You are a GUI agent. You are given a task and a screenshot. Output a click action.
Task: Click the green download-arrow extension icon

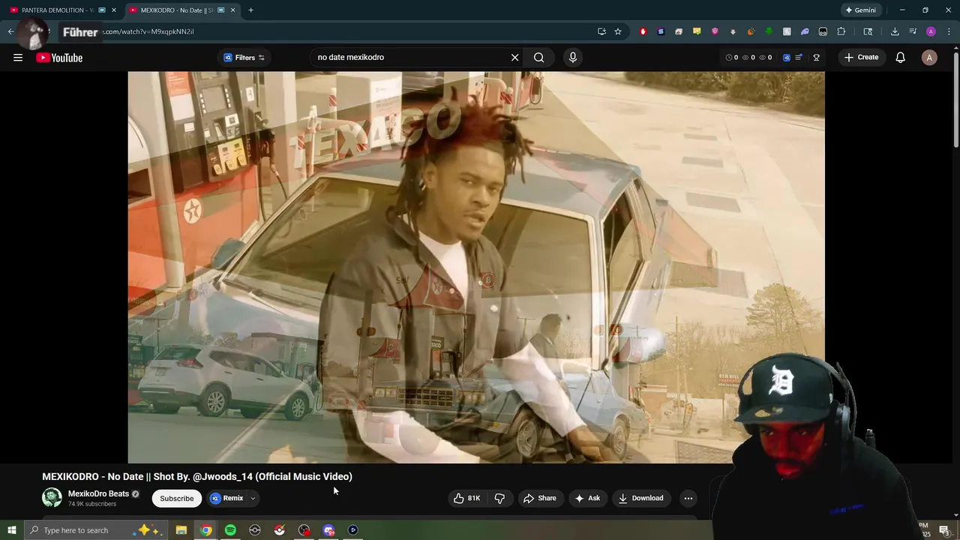[769, 31]
